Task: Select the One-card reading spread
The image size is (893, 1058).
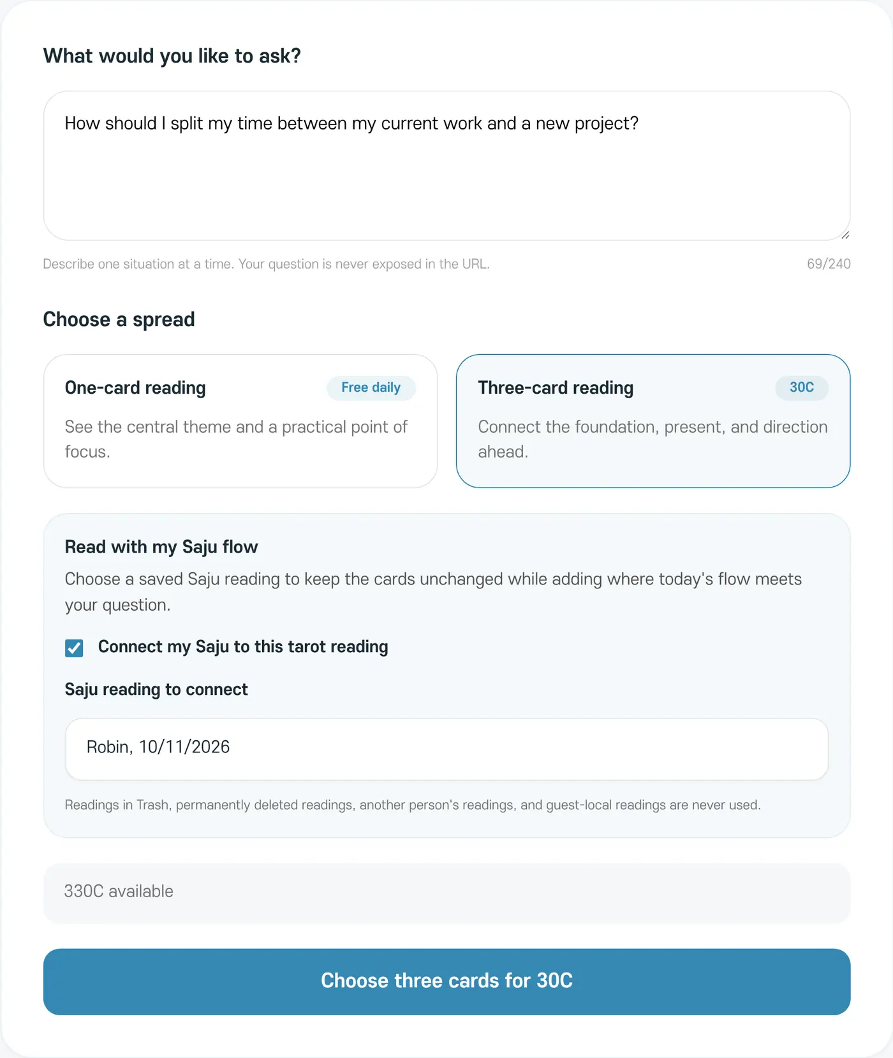Action: (x=240, y=421)
